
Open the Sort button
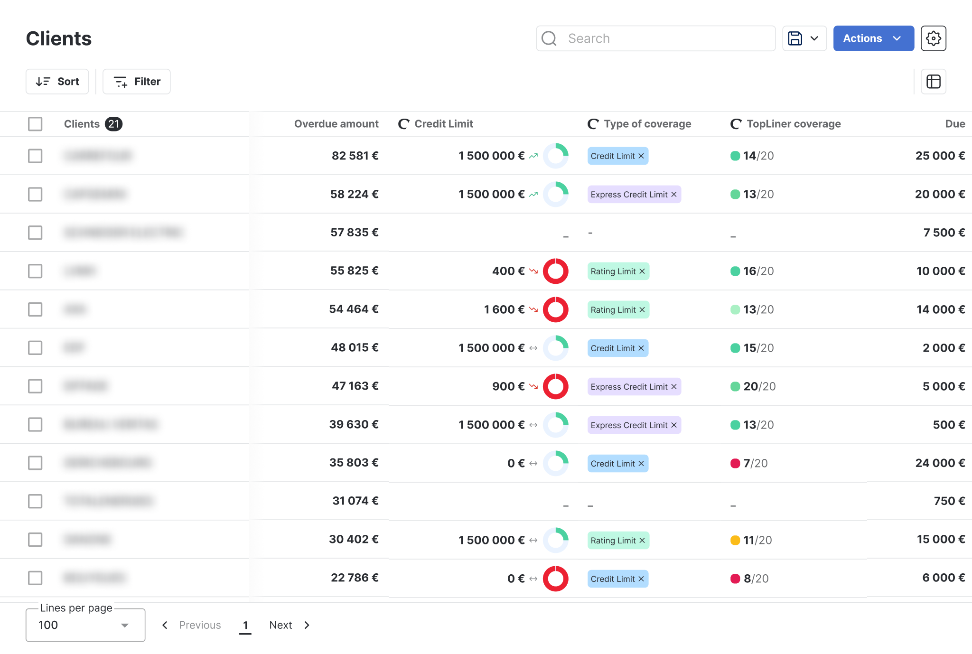[57, 82]
